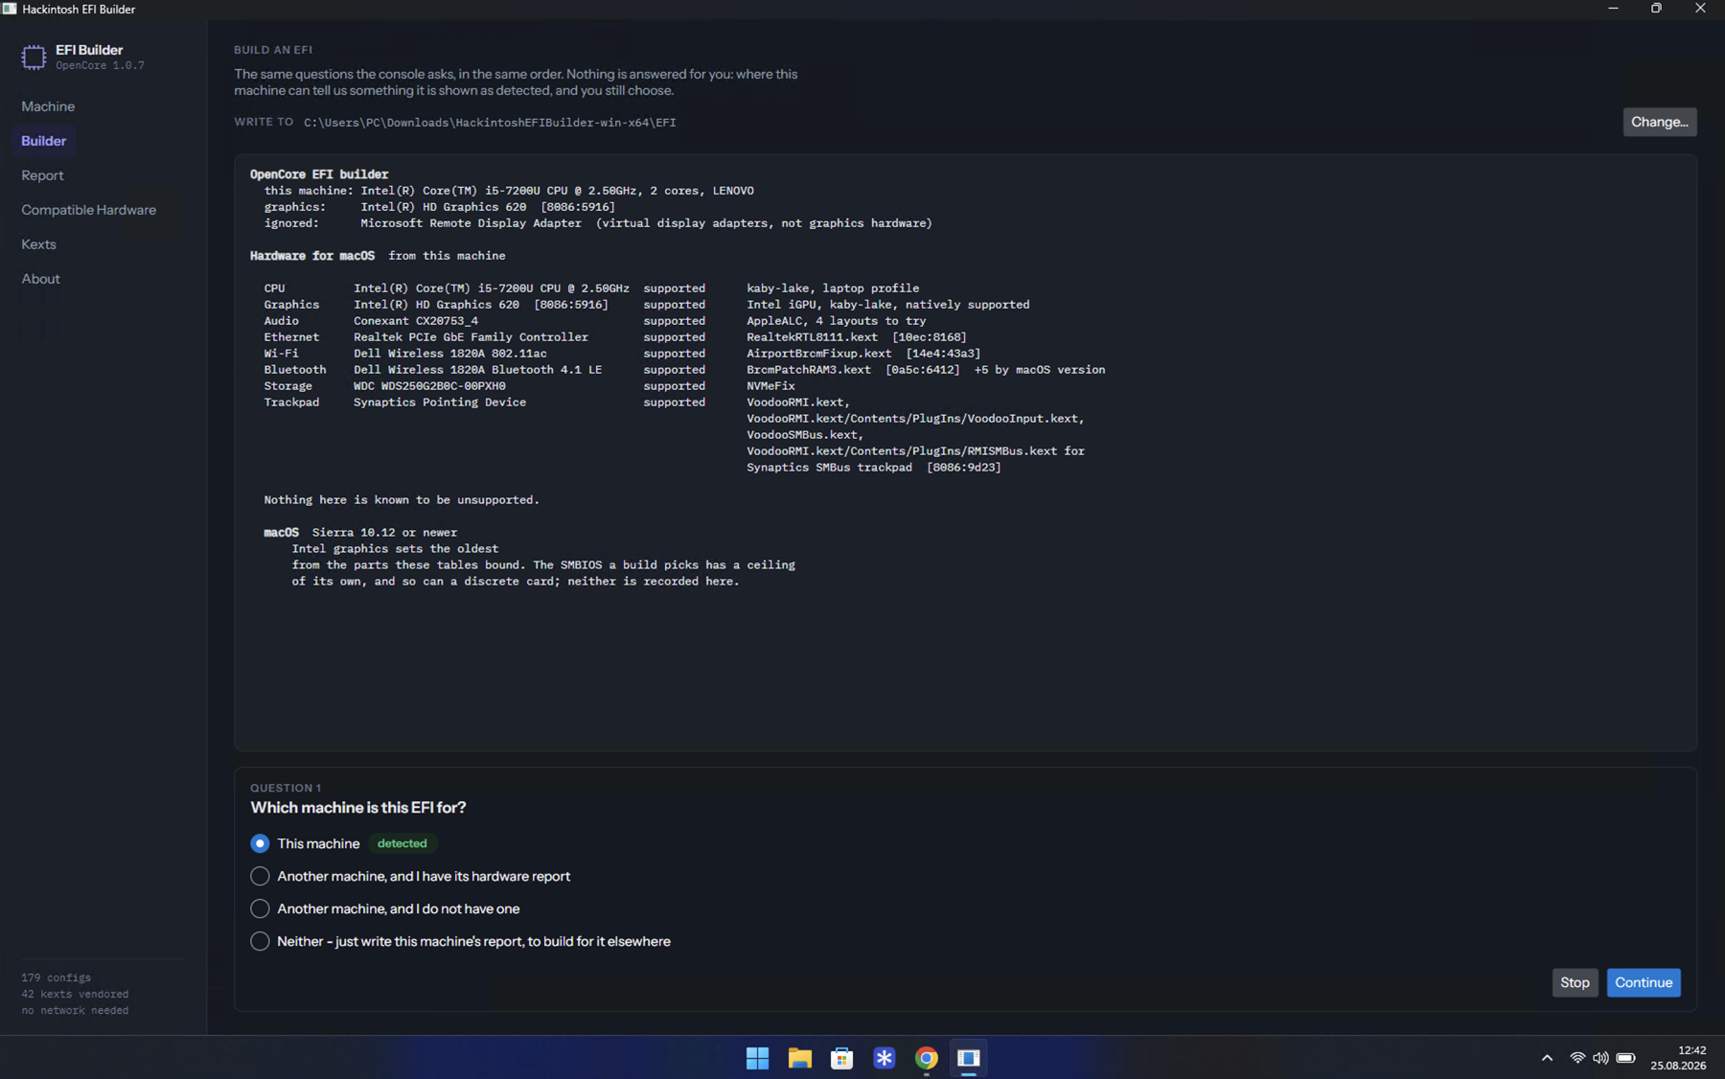Click 'Dell Wireless 1820A Bluetooth 4.1 LE' text
The width and height of the screenshot is (1725, 1079).
477,370
